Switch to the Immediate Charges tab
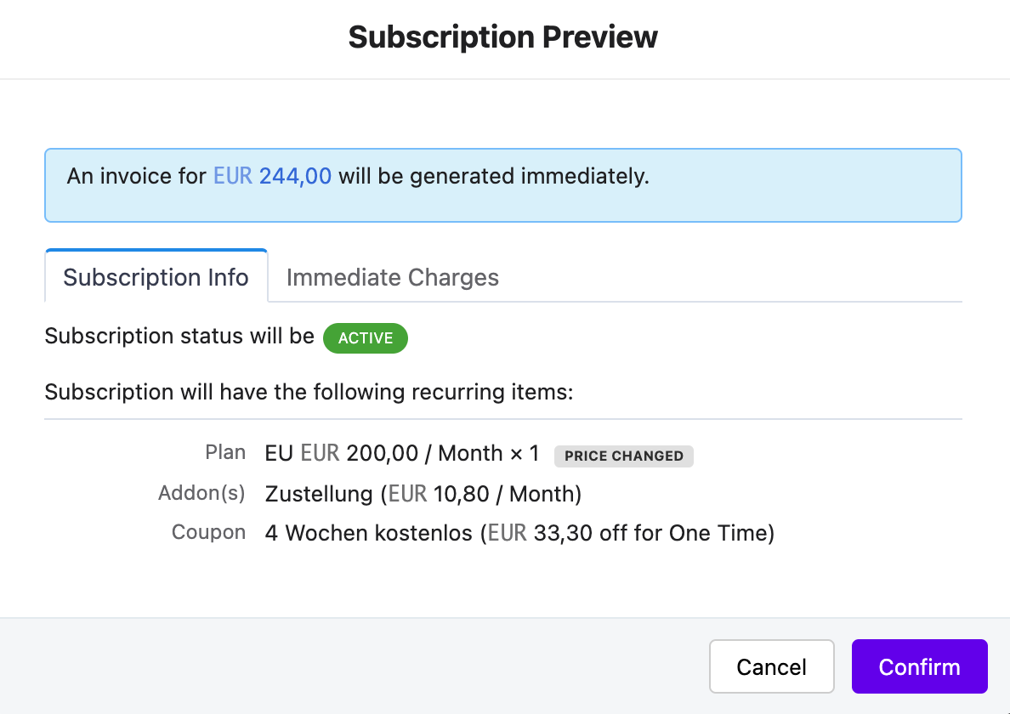 click(x=392, y=277)
